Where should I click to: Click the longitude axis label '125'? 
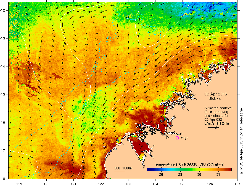183,184
